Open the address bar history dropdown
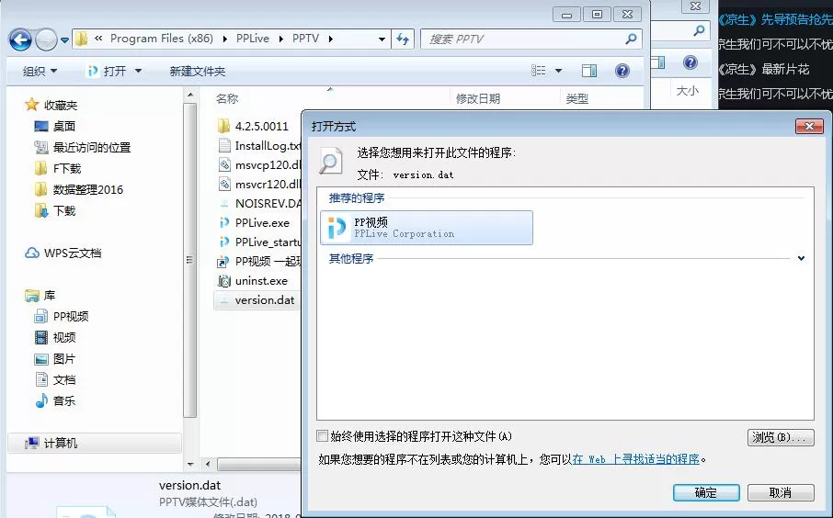 click(382, 39)
